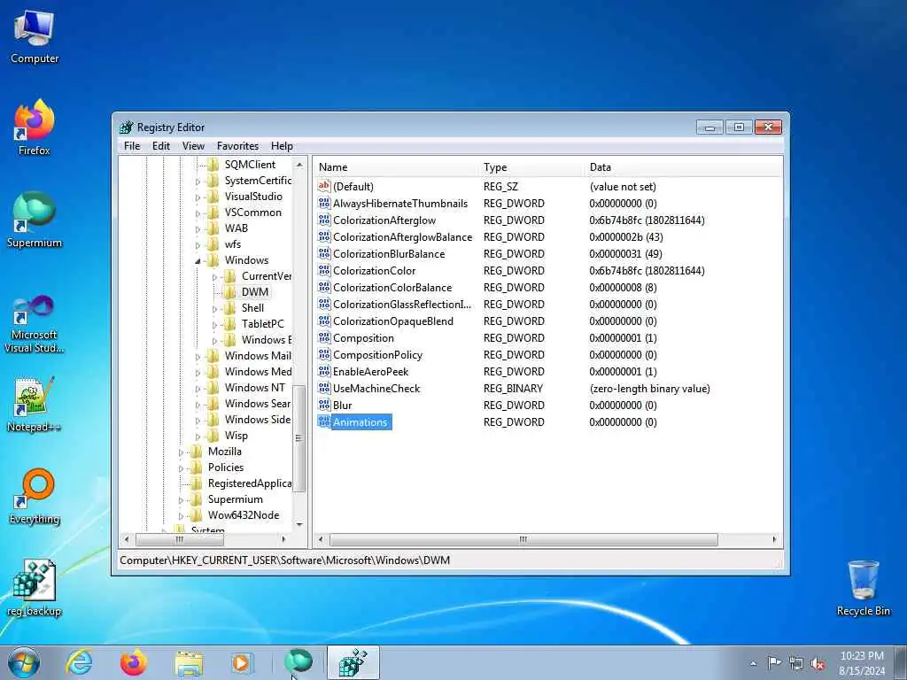This screenshot has width=907, height=680.
Task: Select the AlwaysHibernateThumbnails value
Action: click(399, 204)
